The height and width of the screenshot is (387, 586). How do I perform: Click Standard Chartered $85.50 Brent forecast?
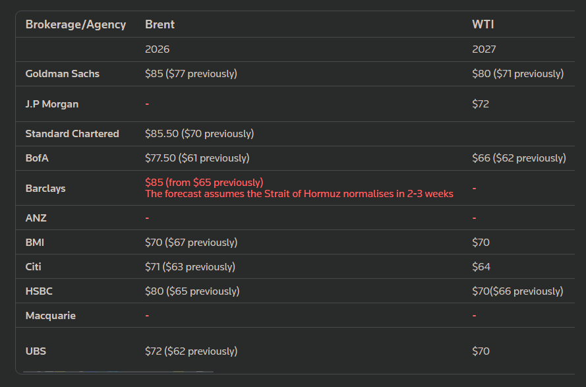click(x=199, y=134)
